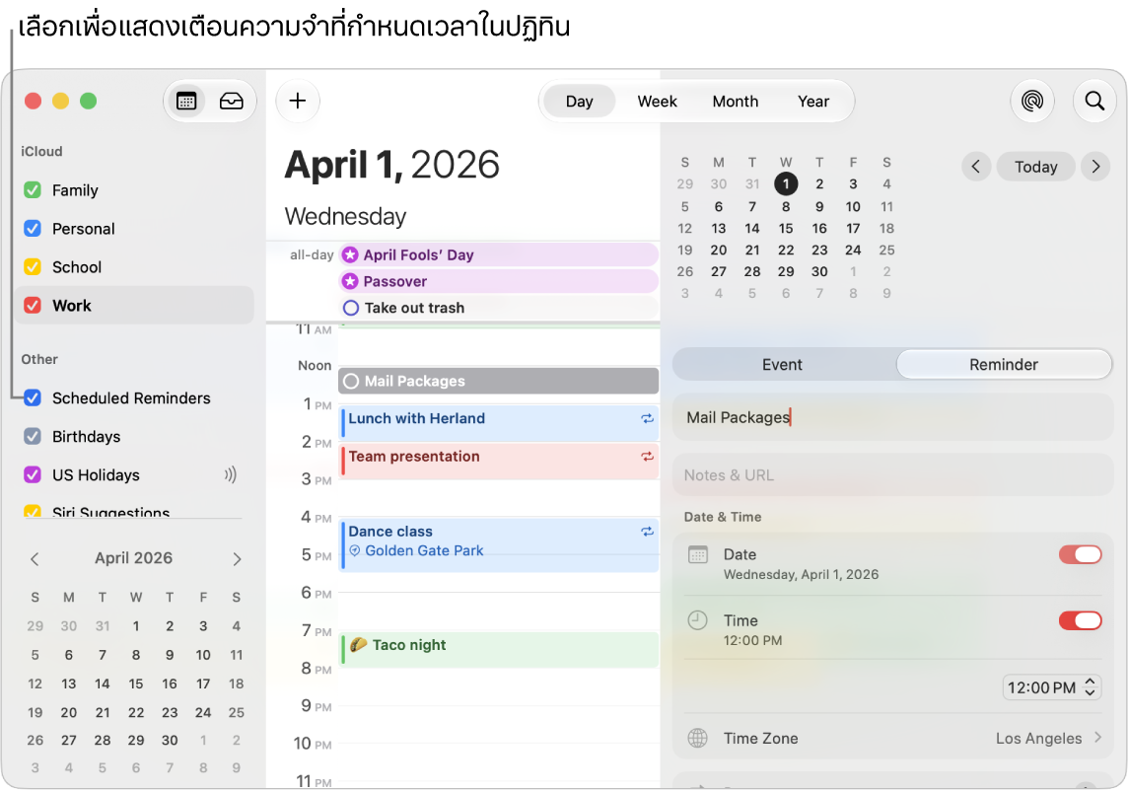
Task: Go to previous month in sidebar mini calendar
Action: (x=35, y=559)
